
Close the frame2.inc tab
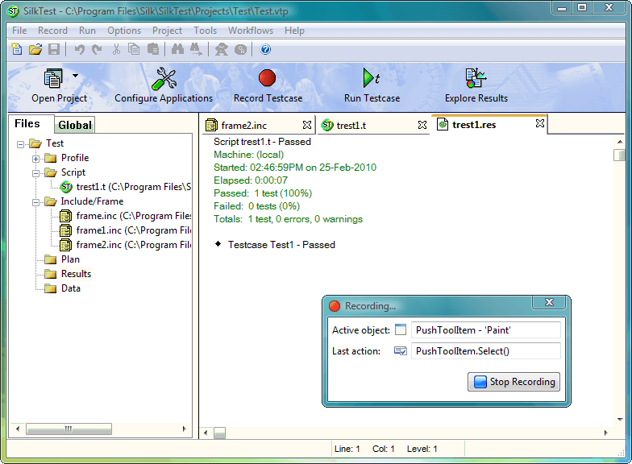coord(306,126)
